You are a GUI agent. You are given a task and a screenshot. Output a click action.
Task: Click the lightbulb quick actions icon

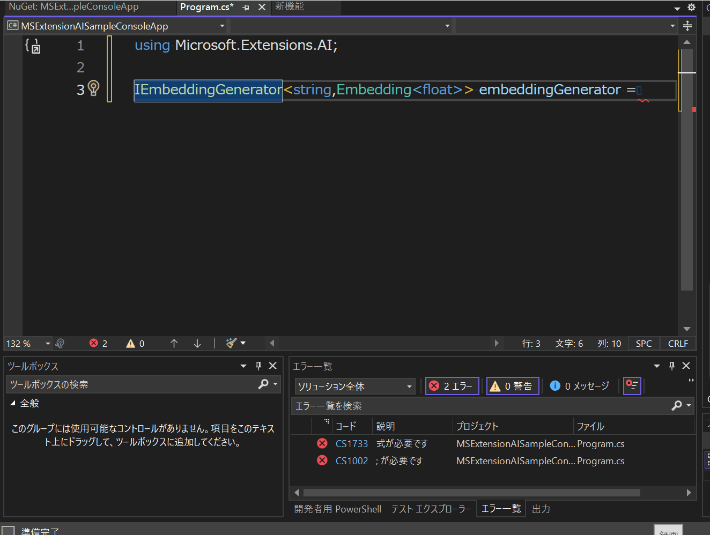click(x=93, y=88)
